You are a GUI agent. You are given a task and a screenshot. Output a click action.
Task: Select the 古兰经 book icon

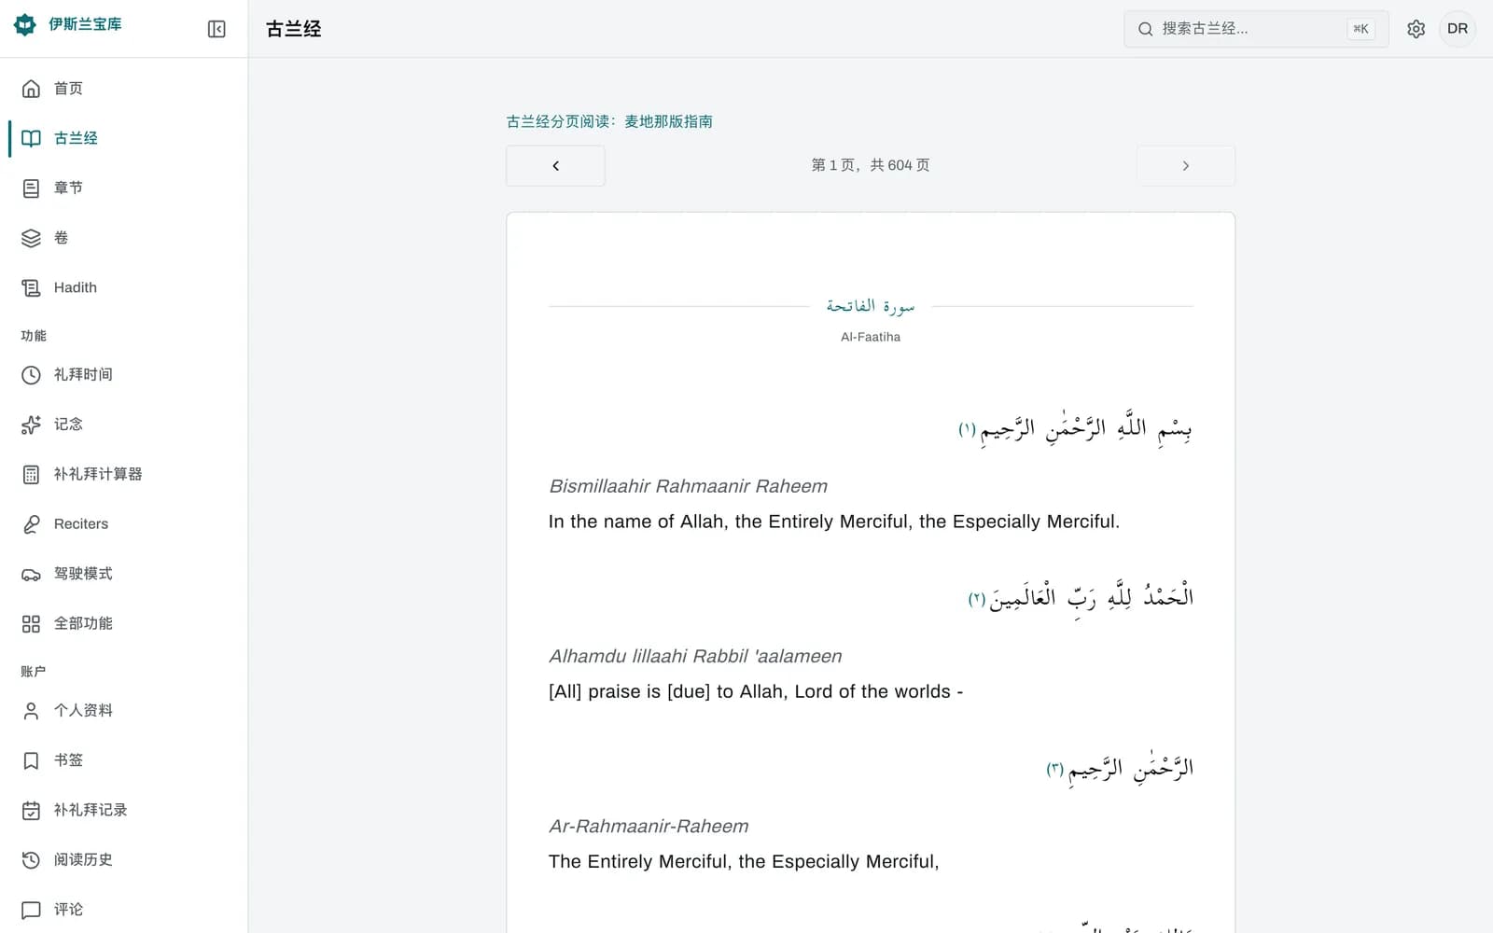coord(31,138)
